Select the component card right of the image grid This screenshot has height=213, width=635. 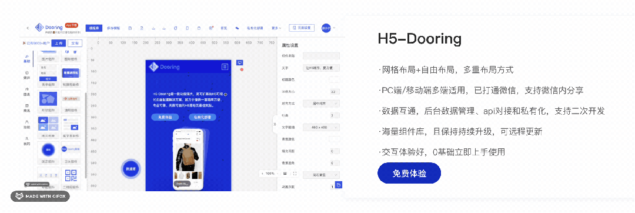point(71,127)
